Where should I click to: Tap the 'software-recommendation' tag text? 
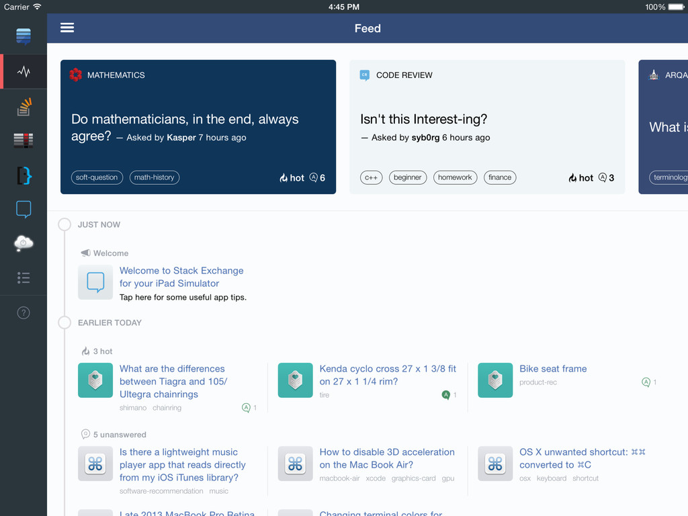161,491
